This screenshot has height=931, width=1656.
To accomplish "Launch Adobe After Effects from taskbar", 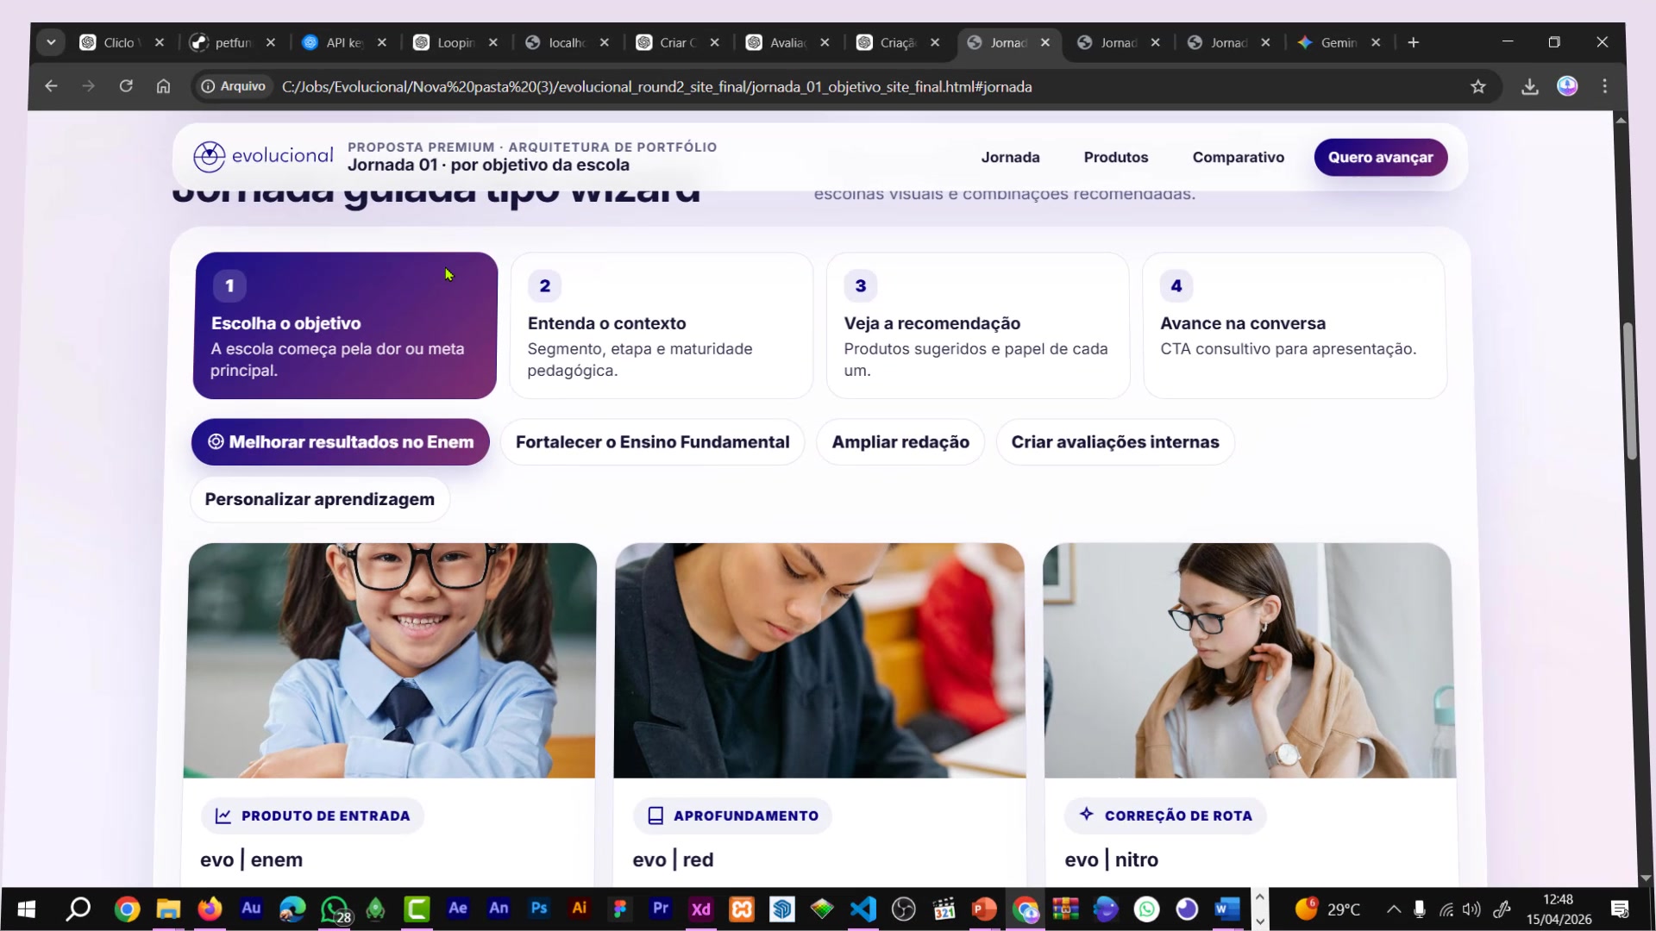I will pyautogui.click(x=458, y=909).
